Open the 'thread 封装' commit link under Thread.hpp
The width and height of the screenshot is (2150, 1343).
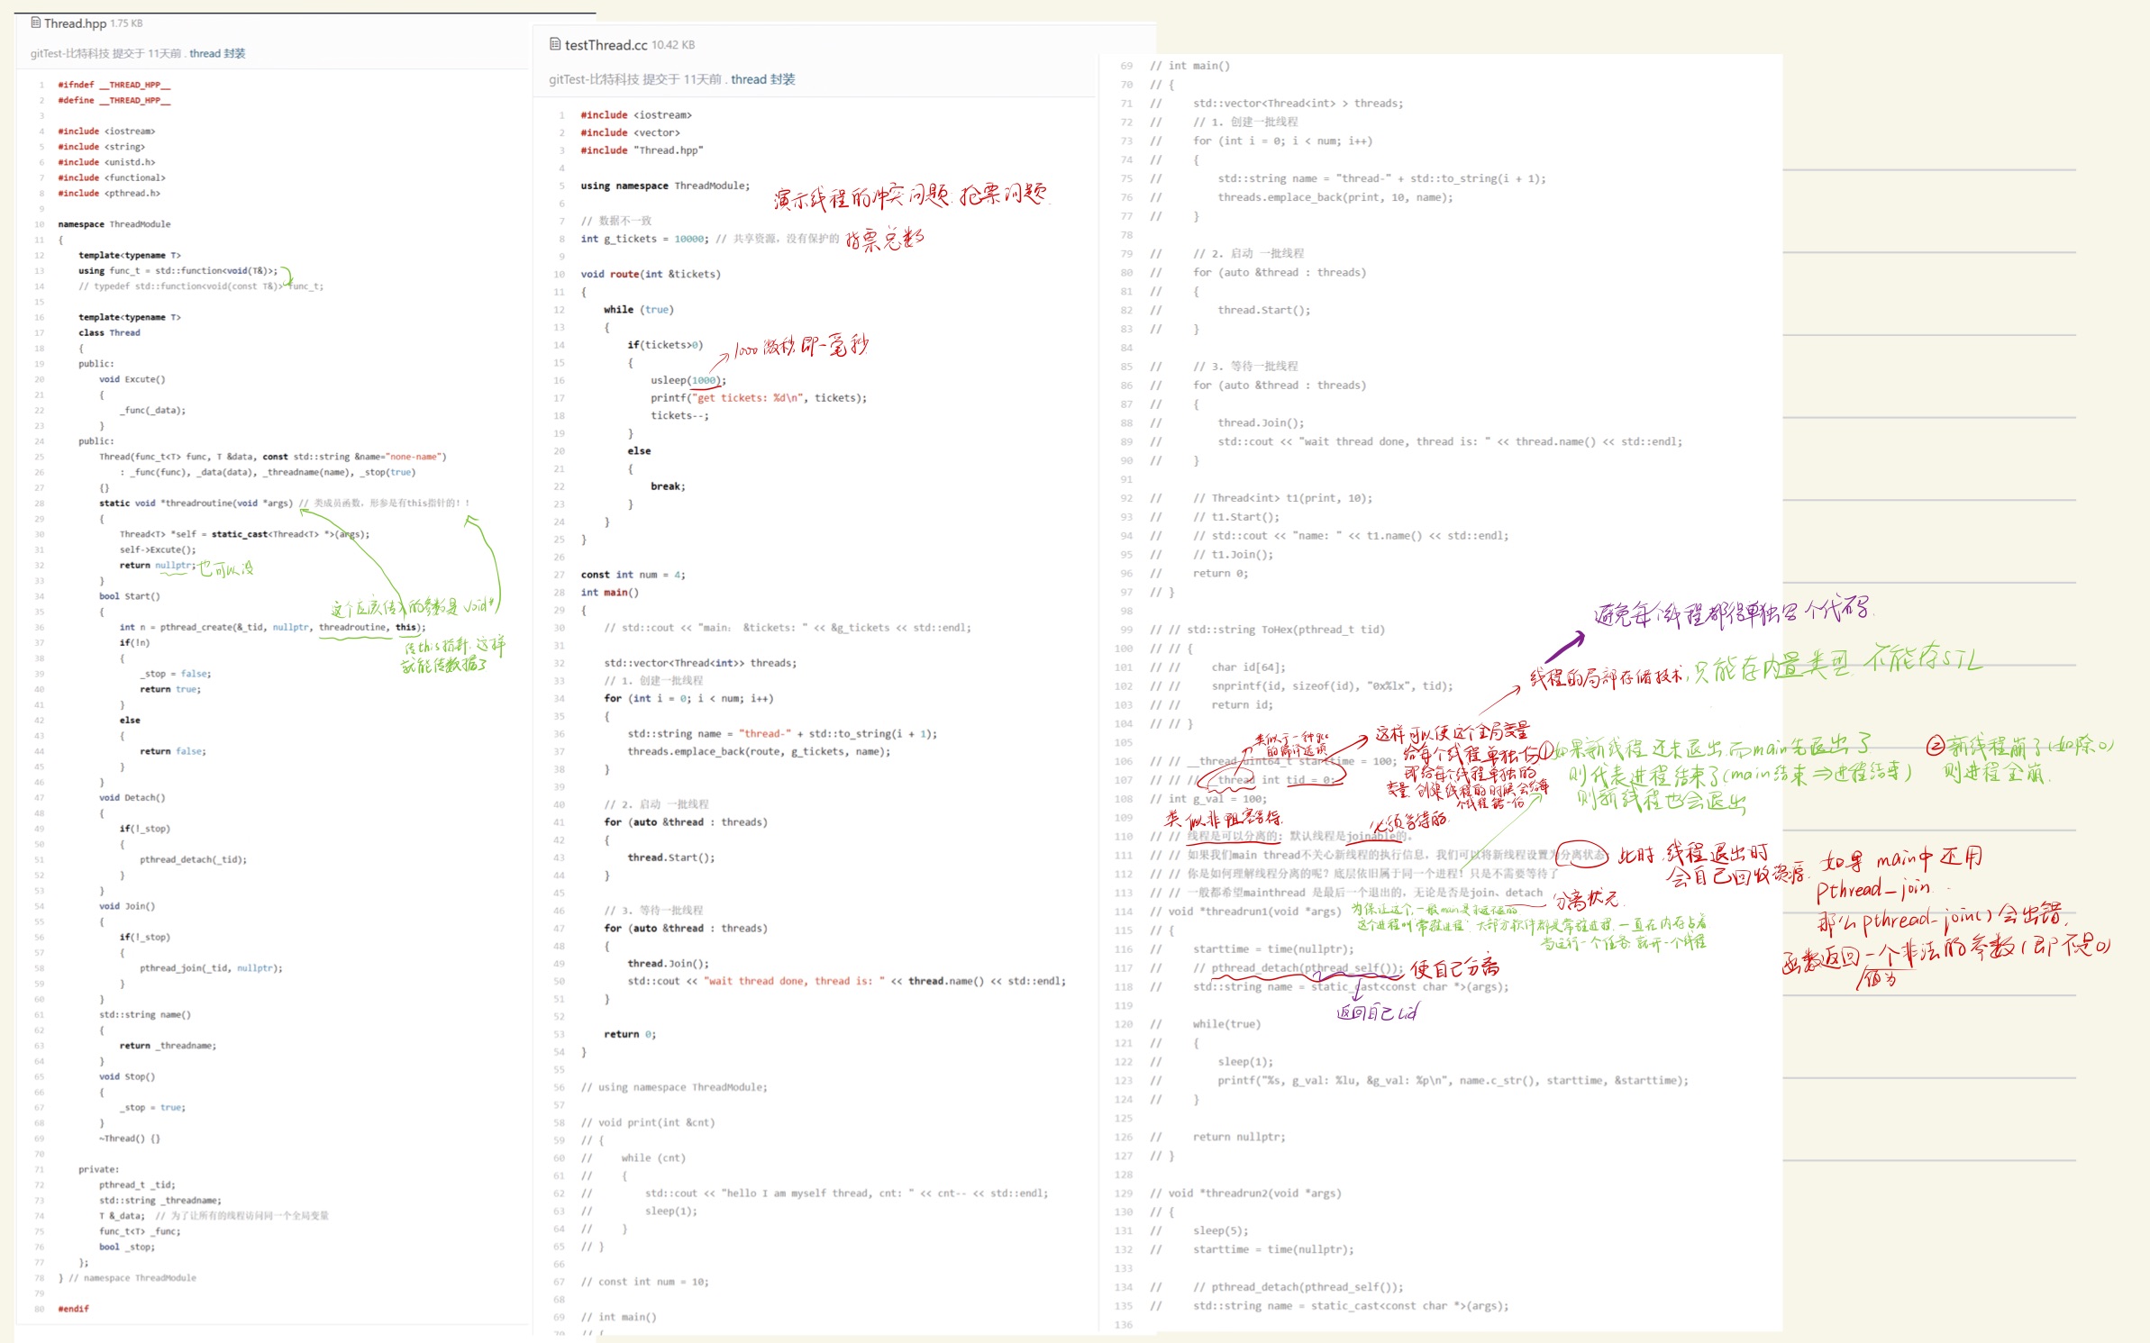tap(217, 53)
